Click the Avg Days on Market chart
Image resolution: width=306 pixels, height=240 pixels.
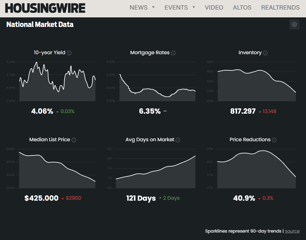coord(156,168)
